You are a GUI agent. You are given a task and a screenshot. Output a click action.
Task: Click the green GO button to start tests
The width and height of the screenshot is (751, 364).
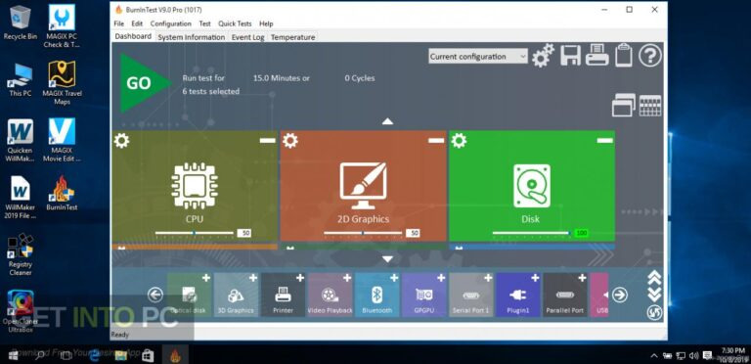click(145, 83)
